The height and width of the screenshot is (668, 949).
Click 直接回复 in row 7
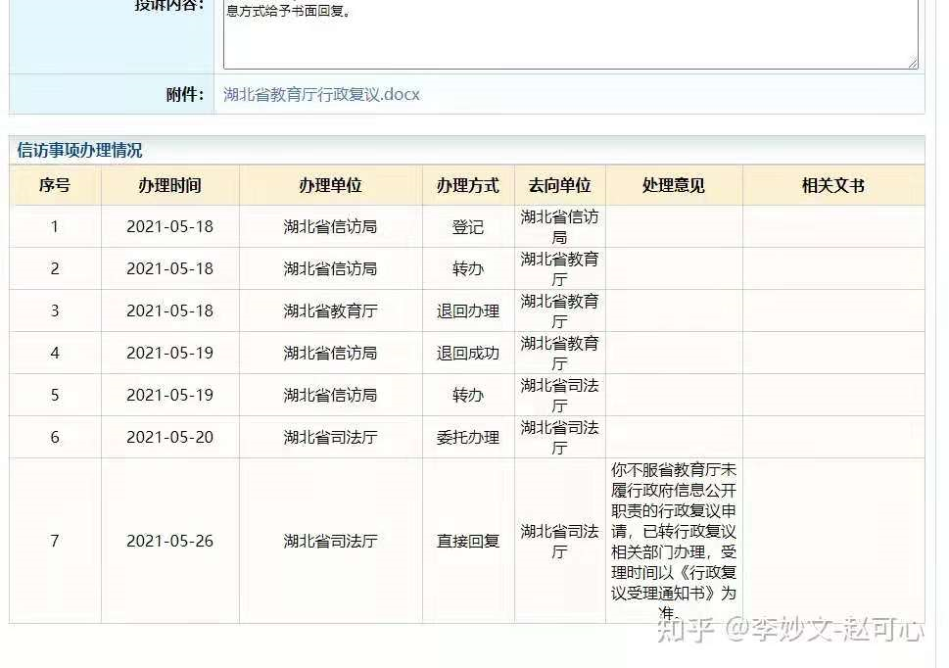468,541
